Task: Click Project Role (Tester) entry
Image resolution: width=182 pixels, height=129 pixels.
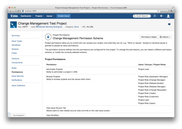Action: click(147, 93)
